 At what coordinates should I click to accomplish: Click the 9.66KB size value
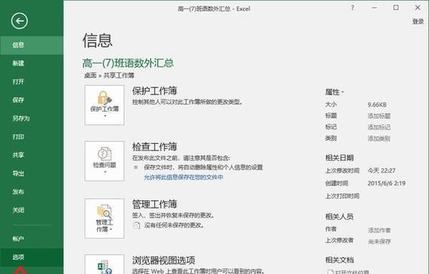[x=377, y=105]
